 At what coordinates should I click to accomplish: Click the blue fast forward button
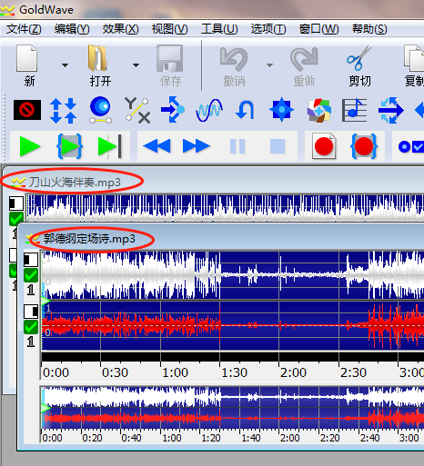pos(196,146)
